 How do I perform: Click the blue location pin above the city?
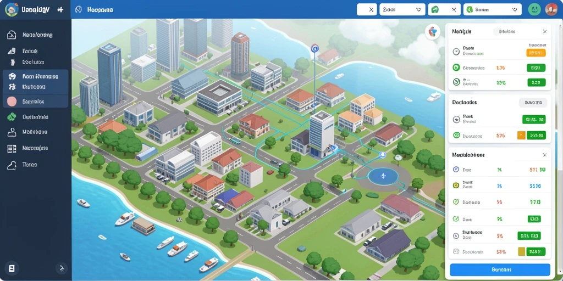(x=315, y=48)
